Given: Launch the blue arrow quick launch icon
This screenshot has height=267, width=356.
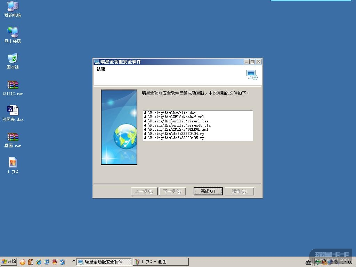Looking at the screenshot, I should [x=63, y=262].
